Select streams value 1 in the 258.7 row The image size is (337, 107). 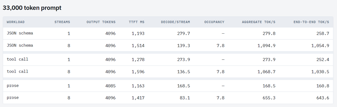[69, 33]
